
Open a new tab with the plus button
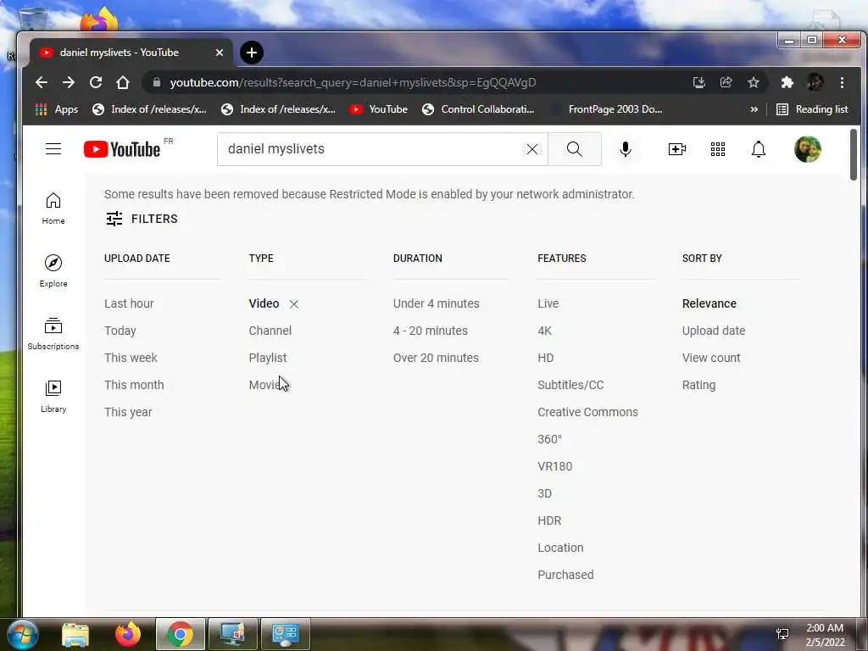pos(252,53)
